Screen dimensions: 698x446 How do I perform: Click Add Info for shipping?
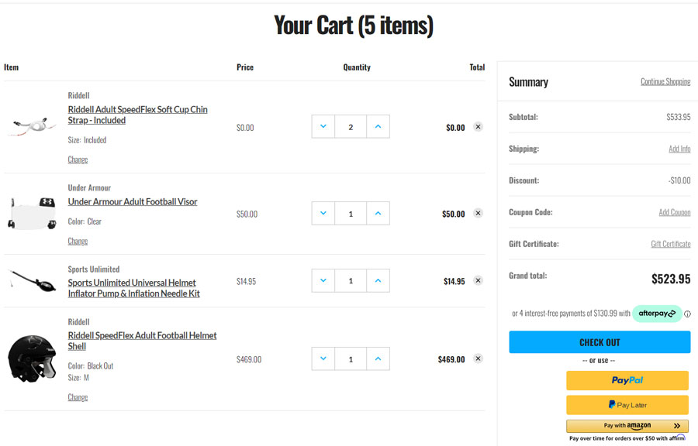click(x=679, y=149)
